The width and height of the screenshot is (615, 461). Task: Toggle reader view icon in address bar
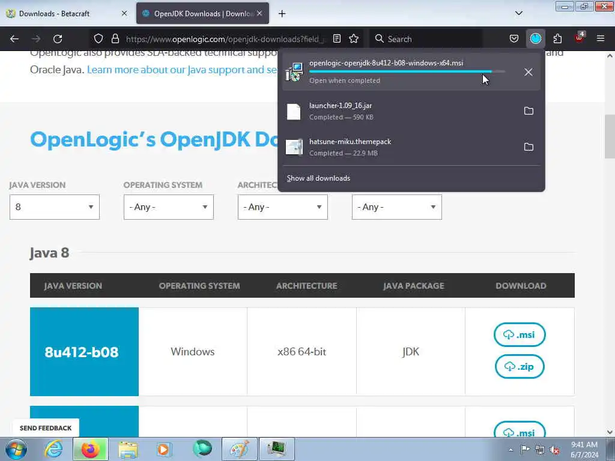336,39
